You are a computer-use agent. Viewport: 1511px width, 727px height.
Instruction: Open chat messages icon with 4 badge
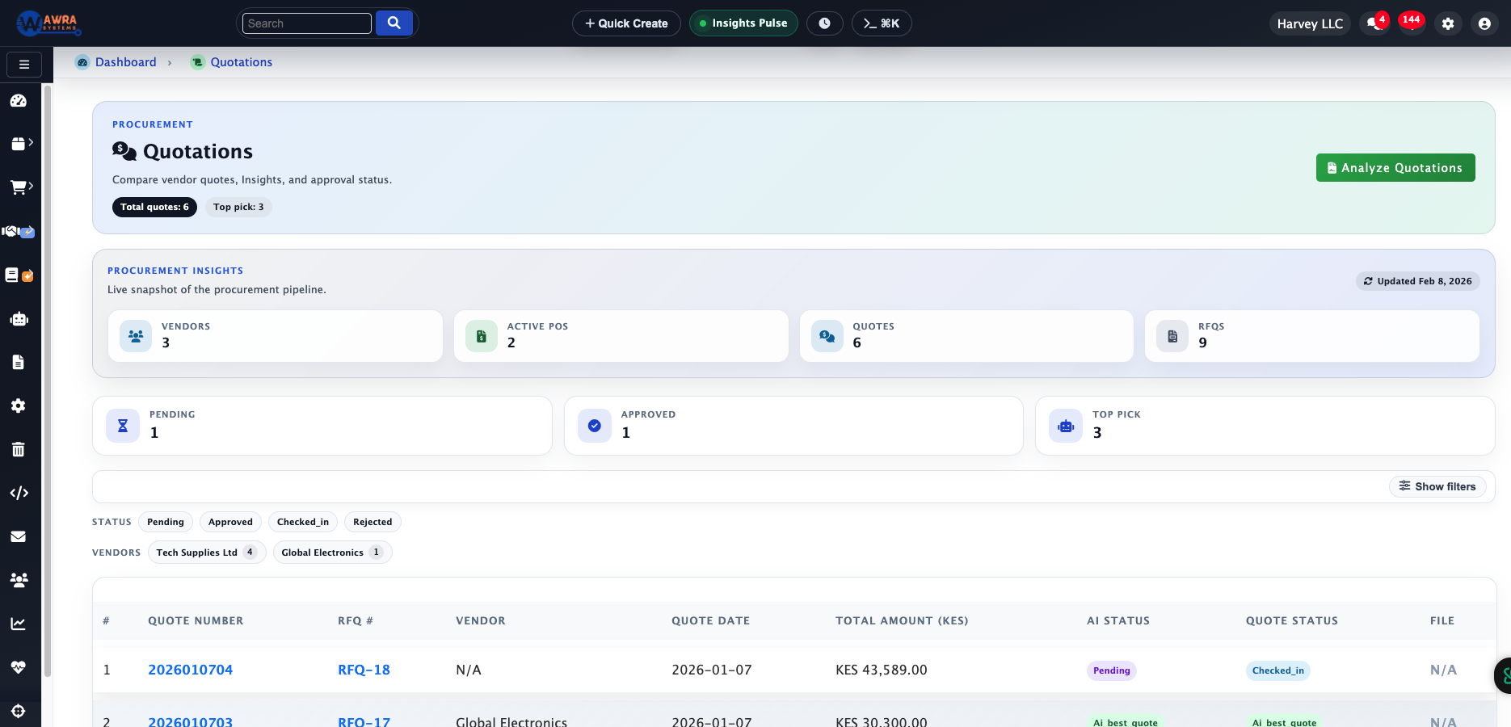[1374, 23]
